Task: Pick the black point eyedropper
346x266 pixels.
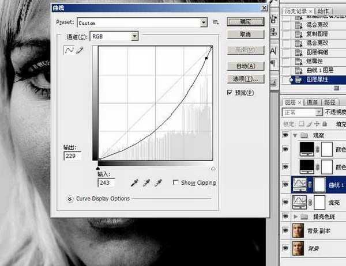Action: [x=136, y=183]
